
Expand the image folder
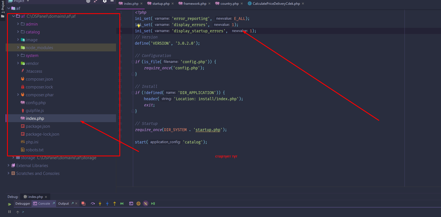click(18, 40)
